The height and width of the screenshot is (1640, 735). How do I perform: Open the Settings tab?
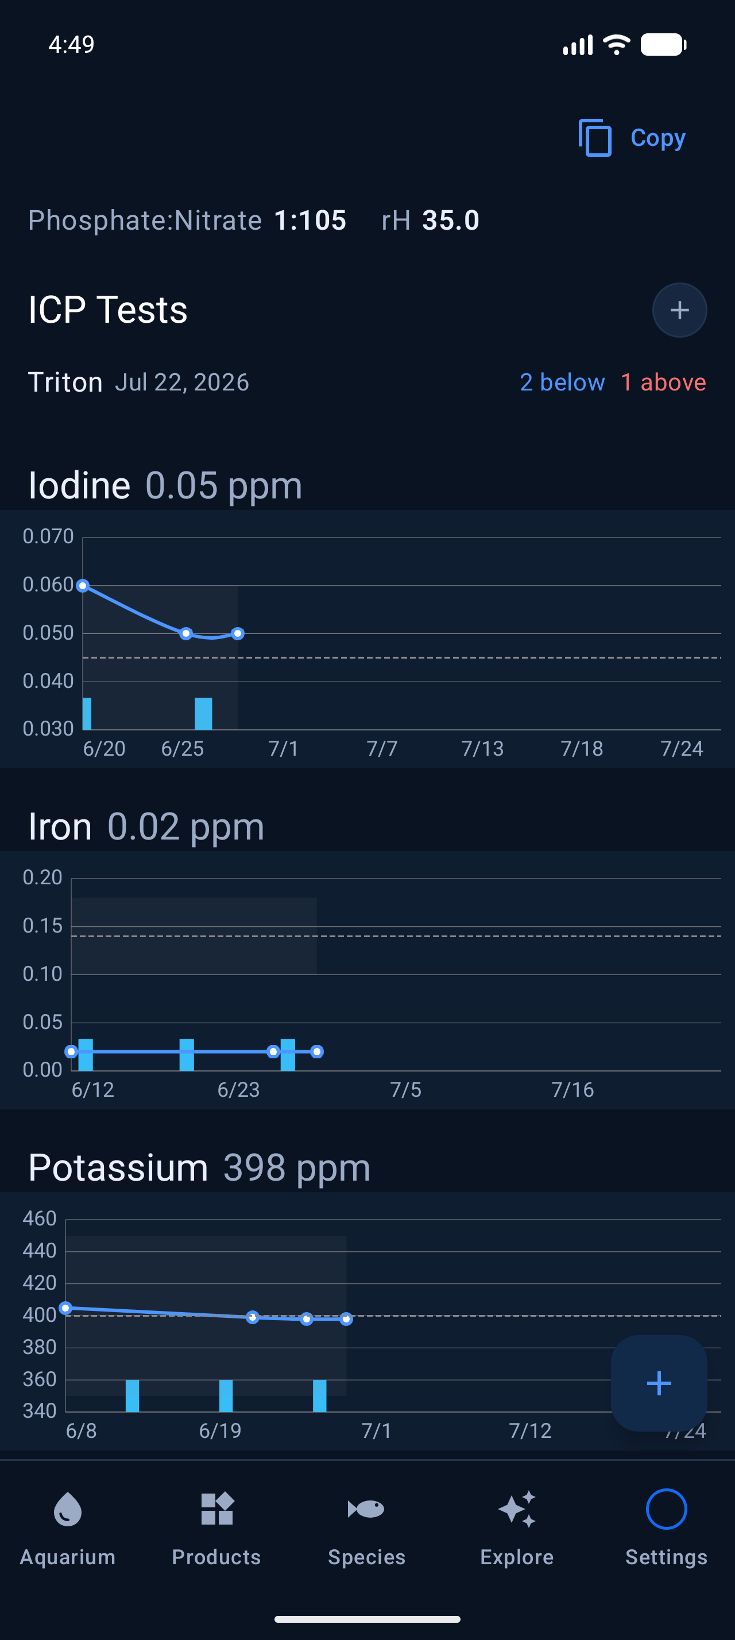[x=666, y=1528]
